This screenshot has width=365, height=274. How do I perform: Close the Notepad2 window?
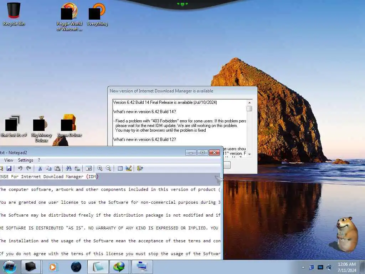214,153
